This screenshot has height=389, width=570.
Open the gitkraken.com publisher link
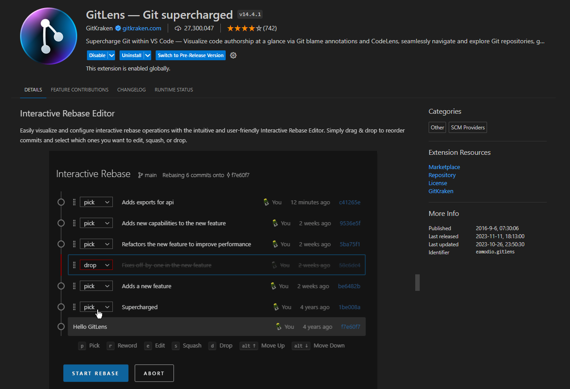[x=142, y=28]
